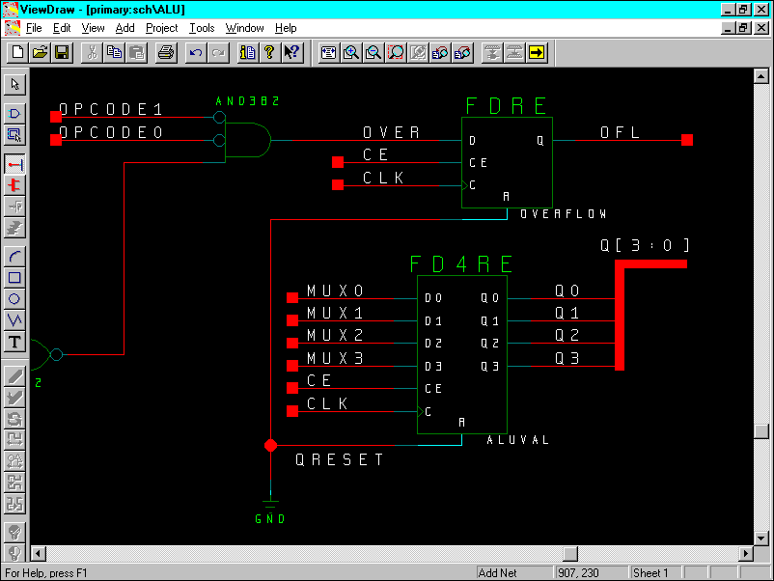Open the Add menu dropdown
The width and height of the screenshot is (774, 581).
click(124, 28)
